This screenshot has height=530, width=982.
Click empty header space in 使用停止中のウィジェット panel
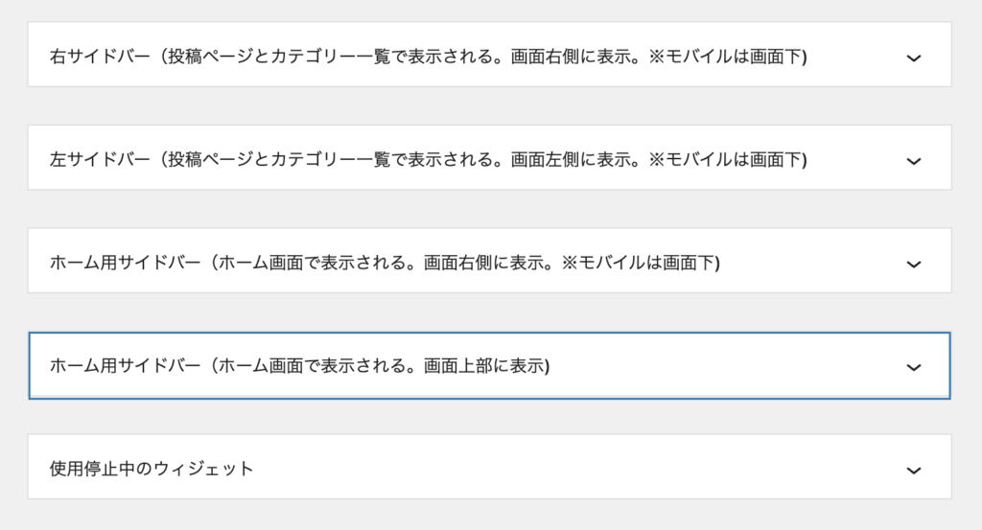pos(575,469)
